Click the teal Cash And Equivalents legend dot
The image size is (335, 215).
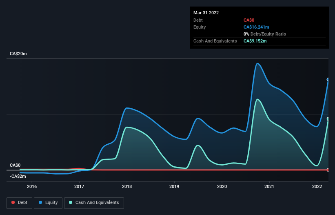(71, 202)
